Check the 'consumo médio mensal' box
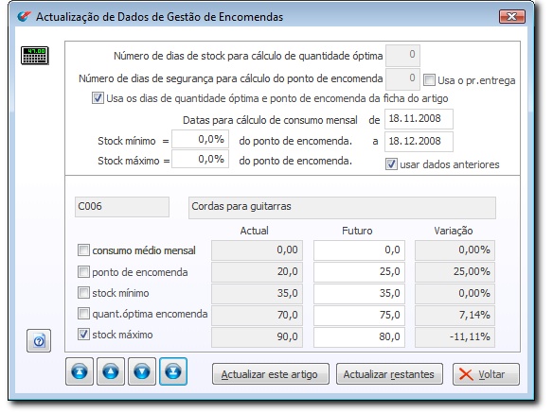553x413 pixels. (x=83, y=250)
